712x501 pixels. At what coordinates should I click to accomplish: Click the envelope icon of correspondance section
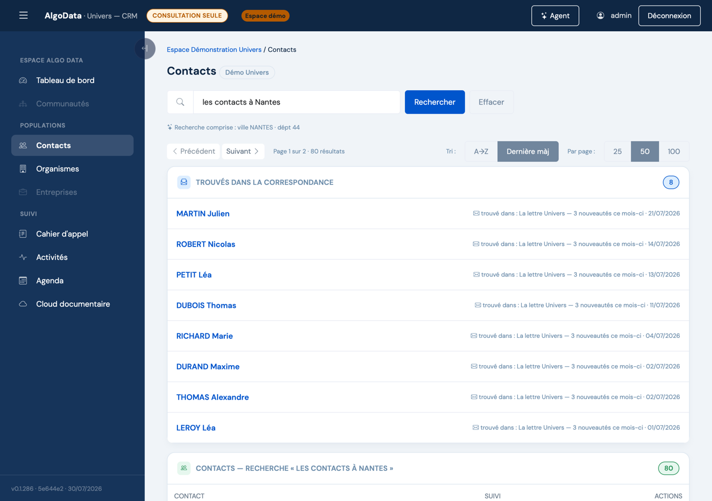pos(184,182)
